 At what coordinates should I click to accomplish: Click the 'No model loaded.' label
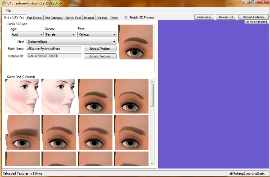click(x=256, y=22)
